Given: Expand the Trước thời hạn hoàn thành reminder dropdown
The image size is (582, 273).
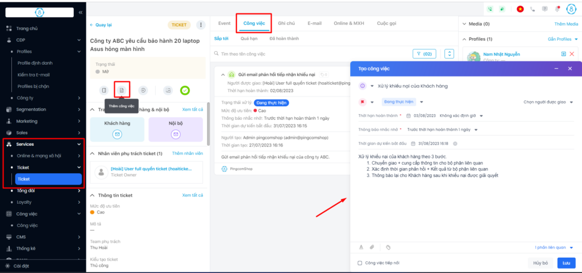Looking at the screenshot, I should point(440,129).
